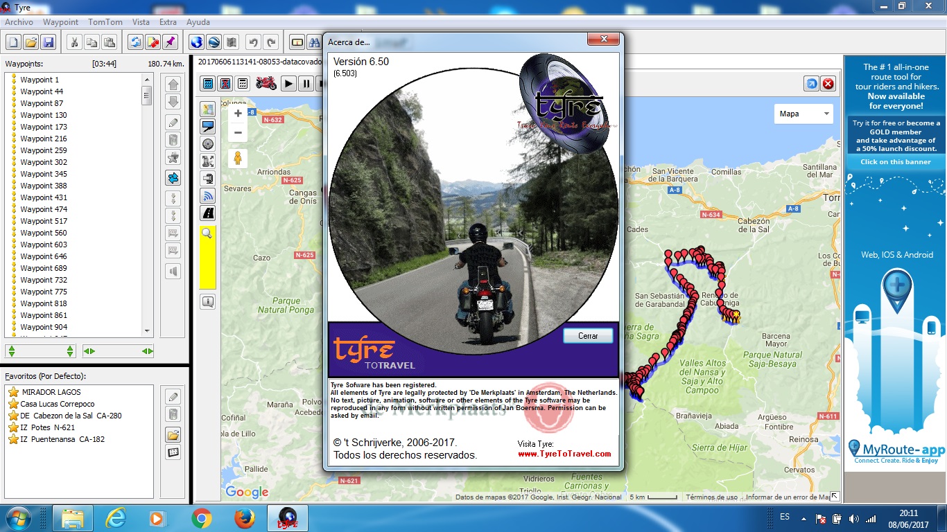Screen dimensions: 947x532
Task: Open favorites folder icon beside Favoritos list
Action: [173, 435]
